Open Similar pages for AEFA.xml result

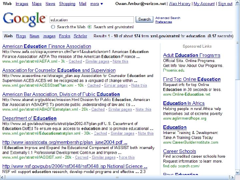tap(97, 61)
